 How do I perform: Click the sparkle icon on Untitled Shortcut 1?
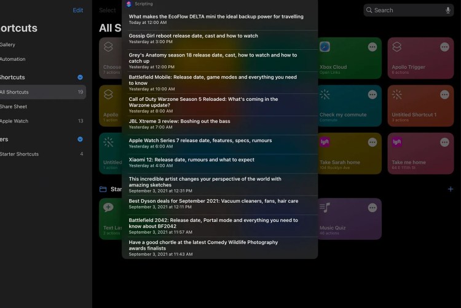pos(397,95)
